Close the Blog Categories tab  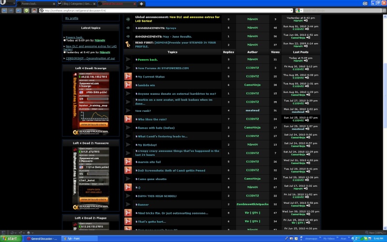94,4
